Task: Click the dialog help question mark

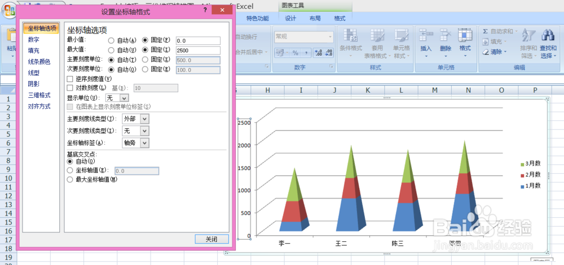Action: tap(205, 10)
